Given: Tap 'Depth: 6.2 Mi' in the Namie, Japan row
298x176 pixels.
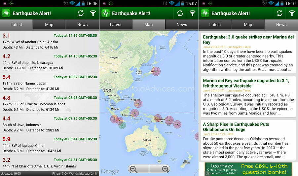Looking at the screenshot, I should pyautogui.click(x=13, y=89).
